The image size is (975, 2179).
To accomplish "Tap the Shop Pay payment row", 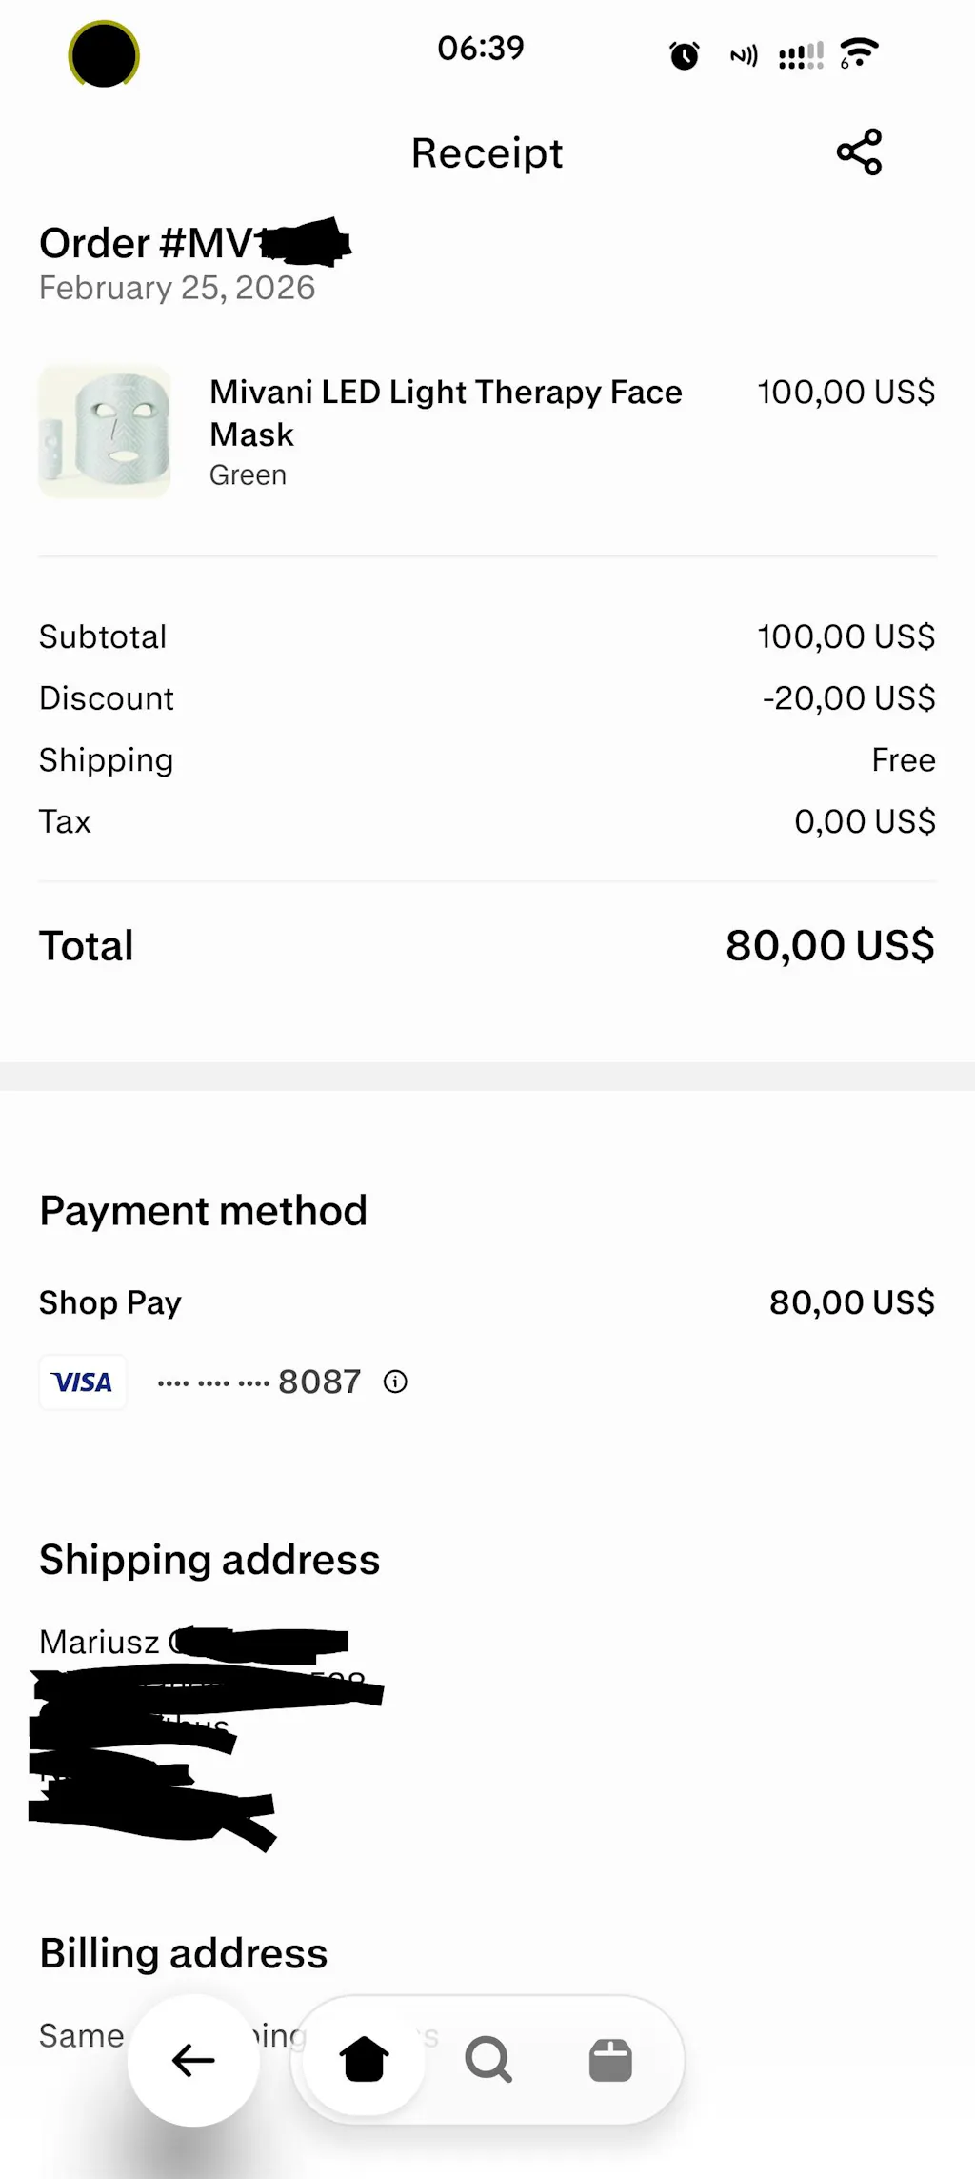I will (110, 1302).
